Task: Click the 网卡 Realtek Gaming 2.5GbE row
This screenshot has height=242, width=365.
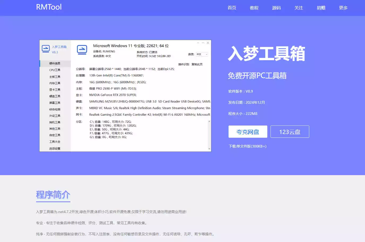Action: point(143,115)
